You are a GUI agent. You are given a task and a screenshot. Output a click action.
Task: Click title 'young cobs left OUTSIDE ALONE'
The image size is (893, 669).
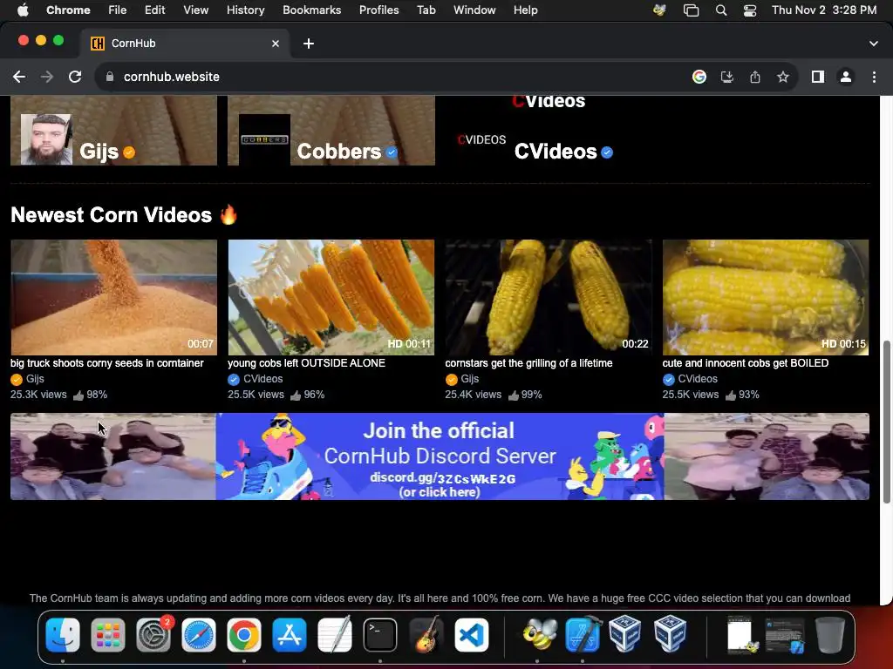[x=306, y=363]
